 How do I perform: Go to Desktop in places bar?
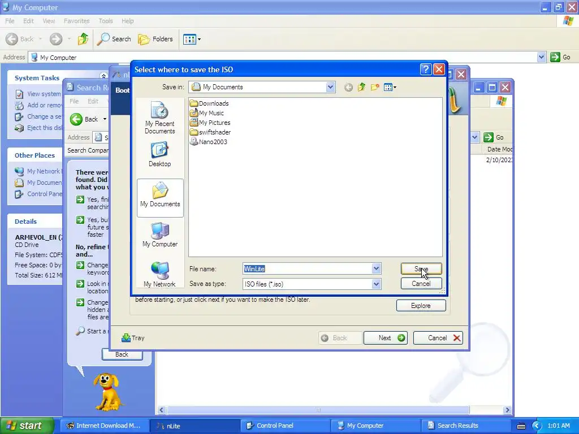pos(159,154)
